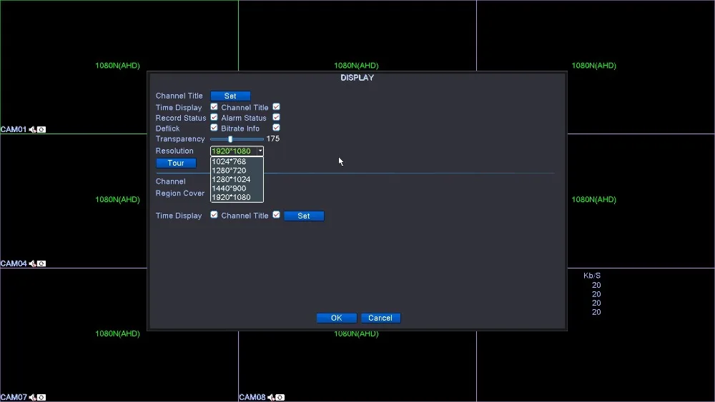This screenshot has height=402, width=715.
Task: Select 1280*720 from the resolution list
Action: 237,170
